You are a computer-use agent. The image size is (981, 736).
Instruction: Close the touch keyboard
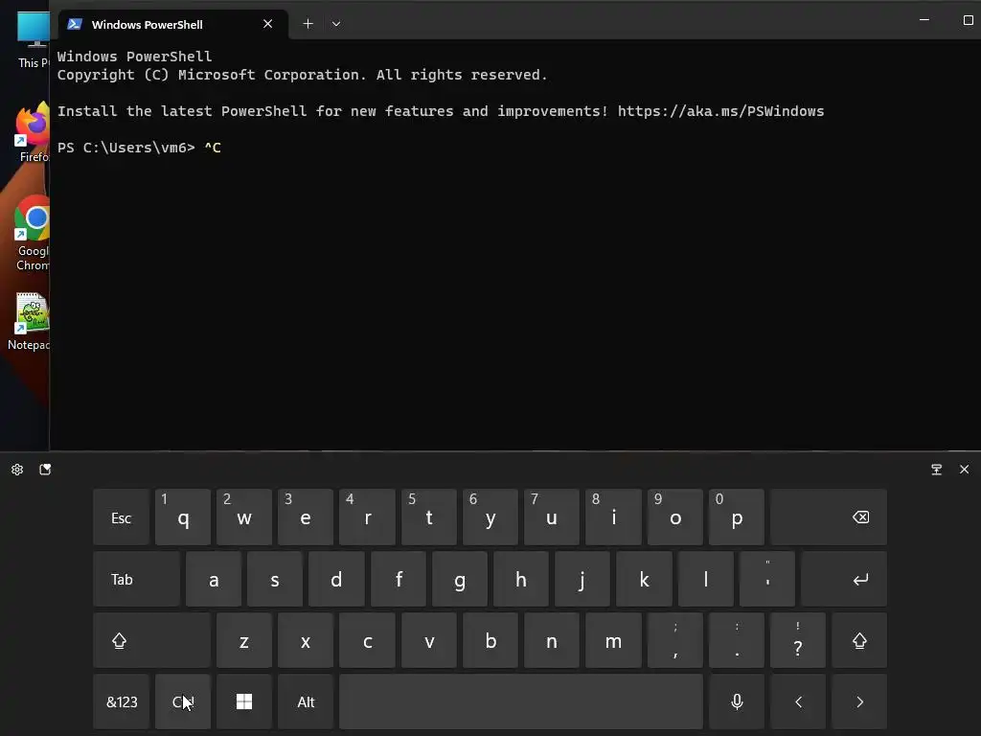964,470
